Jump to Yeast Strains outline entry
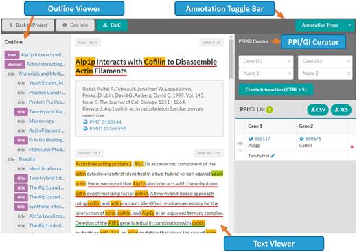357x252 pixels. point(47,83)
